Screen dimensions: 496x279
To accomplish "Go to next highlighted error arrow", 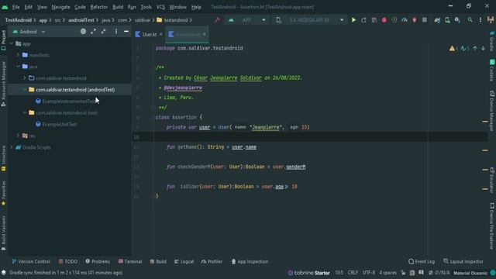I will coord(483,48).
